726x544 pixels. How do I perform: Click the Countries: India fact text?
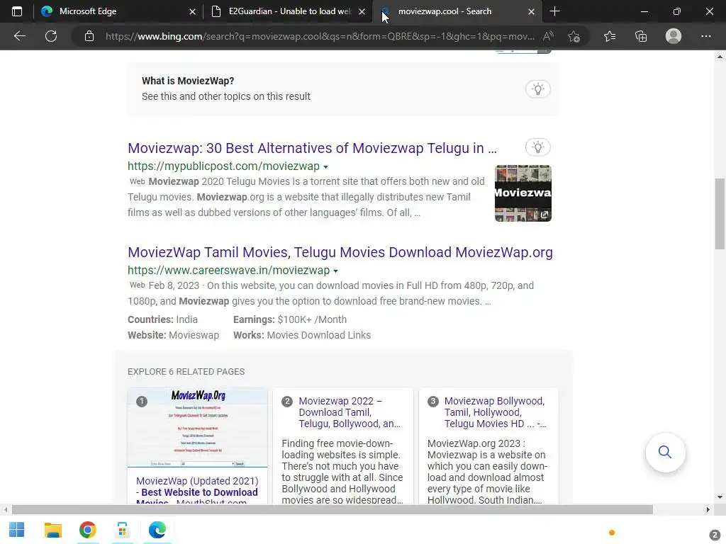tap(162, 319)
